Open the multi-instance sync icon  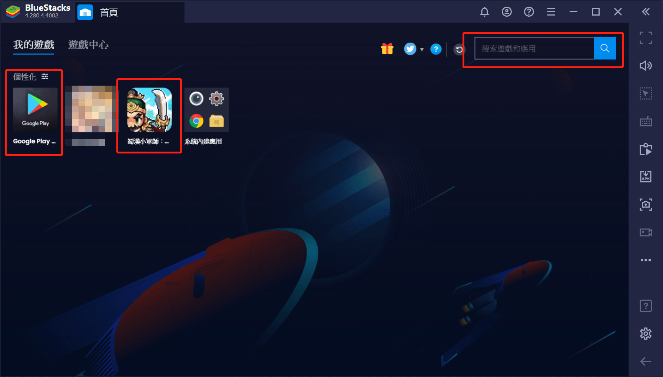[646, 149]
